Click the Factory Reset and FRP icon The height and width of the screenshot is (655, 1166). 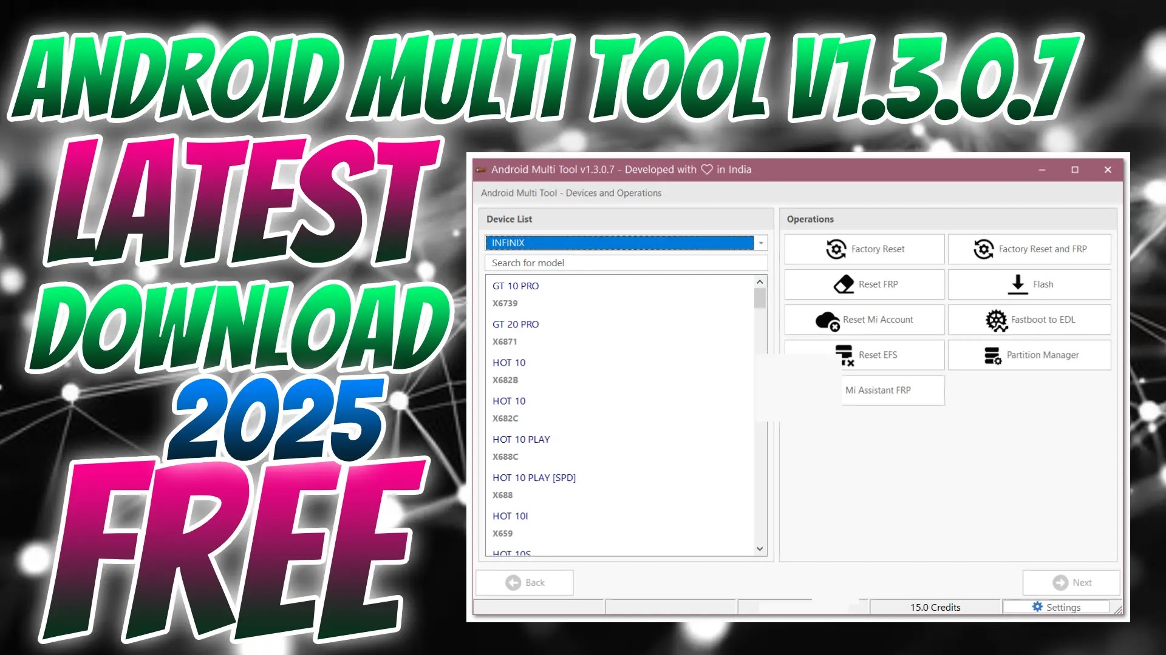tap(983, 249)
